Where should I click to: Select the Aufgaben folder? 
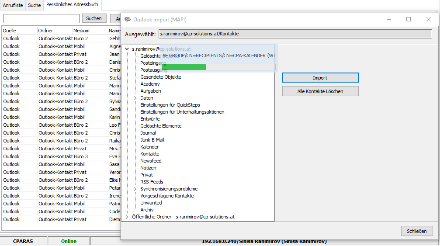pyautogui.click(x=150, y=91)
